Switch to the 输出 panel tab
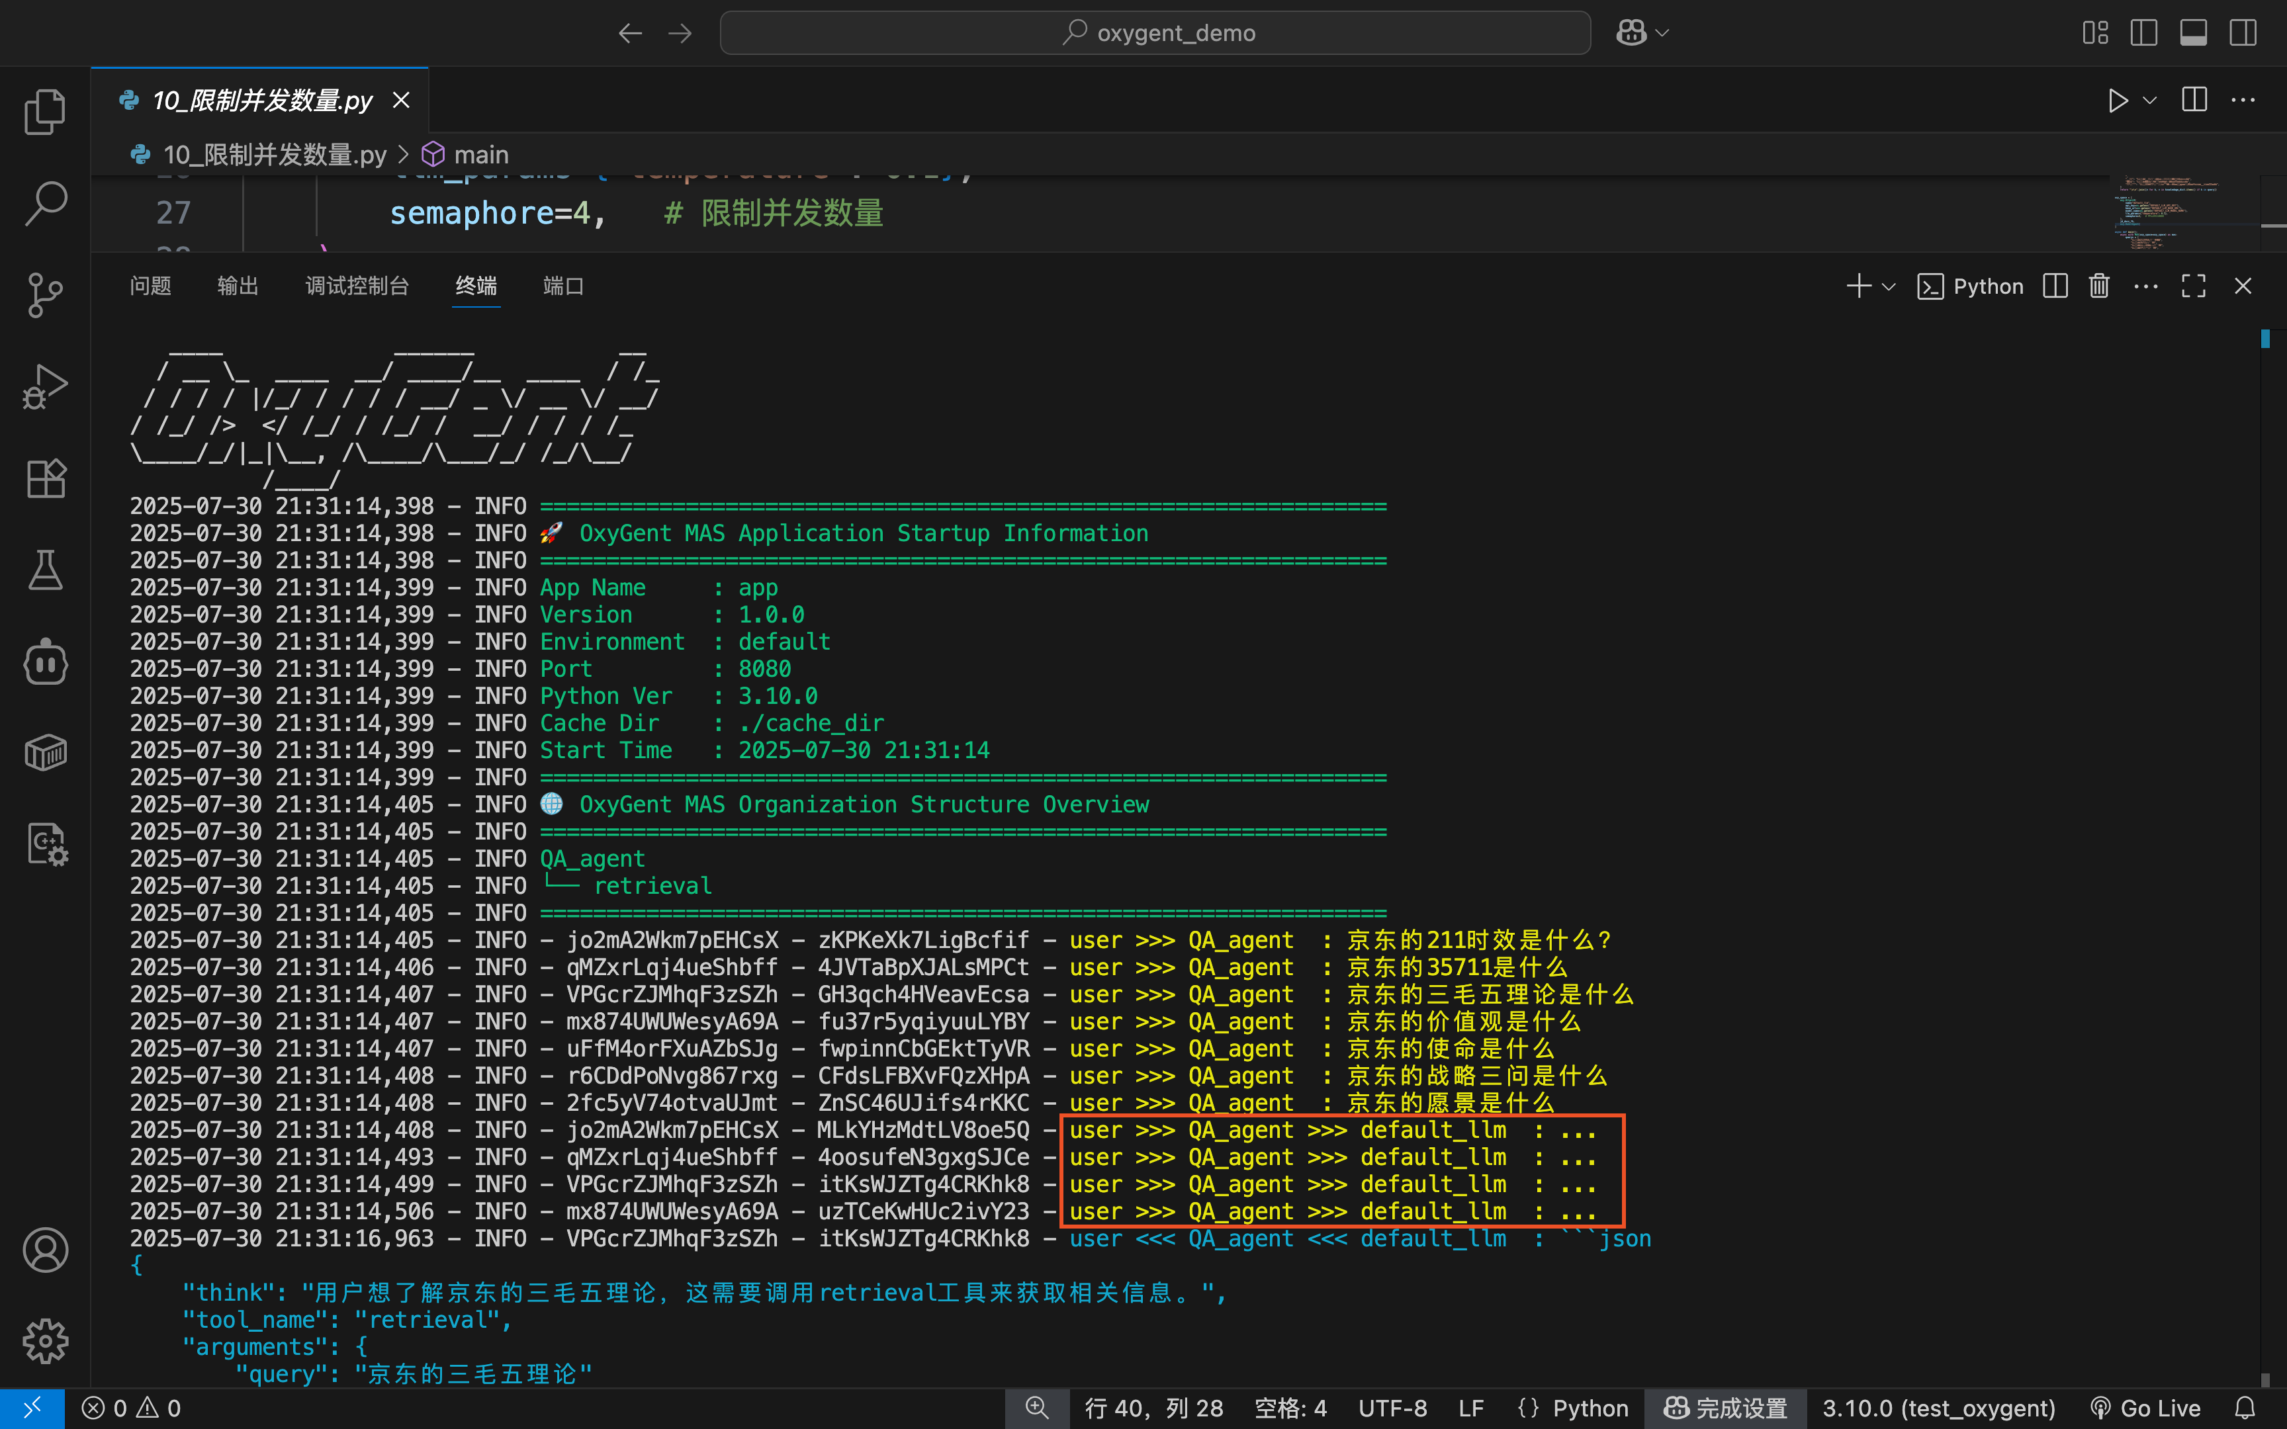Viewport: 2287px width, 1429px height. tap(237, 286)
